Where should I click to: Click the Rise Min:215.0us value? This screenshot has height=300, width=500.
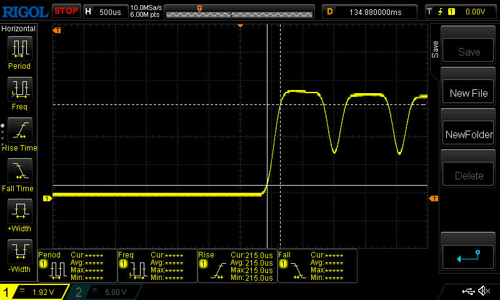pyautogui.click(x=252, y=277)
